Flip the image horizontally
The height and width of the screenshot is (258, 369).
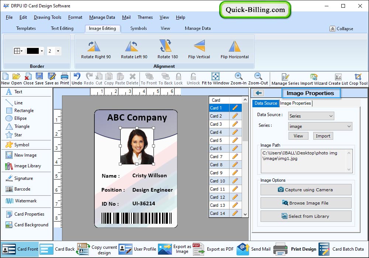[234, 50]
